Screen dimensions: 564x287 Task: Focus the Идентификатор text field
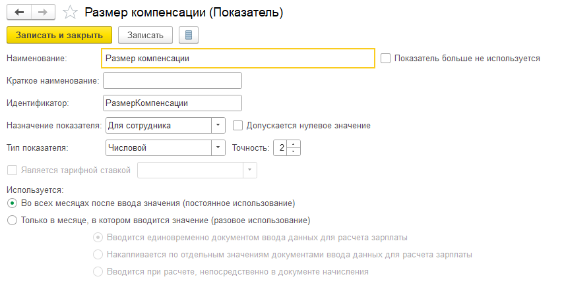point(172,103)
